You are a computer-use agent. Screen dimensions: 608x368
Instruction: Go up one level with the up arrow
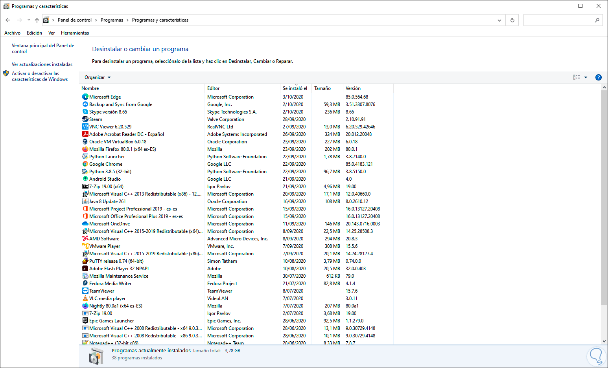click(x=37, y=20)
